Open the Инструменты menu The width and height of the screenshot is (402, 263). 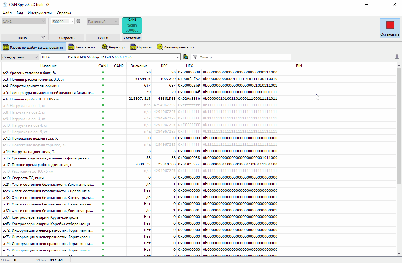coord(40,13)
